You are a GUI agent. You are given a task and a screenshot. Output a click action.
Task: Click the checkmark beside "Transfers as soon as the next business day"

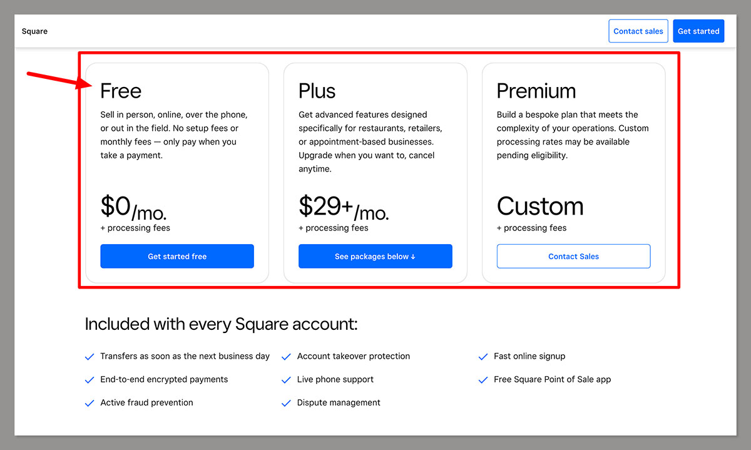point(89,356)
